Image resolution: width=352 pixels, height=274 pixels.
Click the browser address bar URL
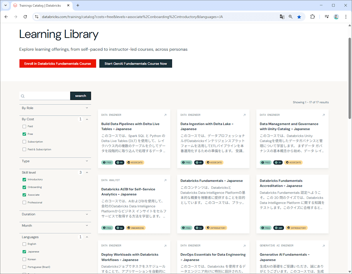pos(132,17)
